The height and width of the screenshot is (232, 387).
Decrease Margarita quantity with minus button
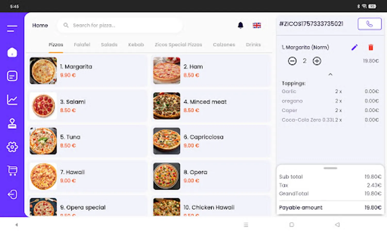coord(292,61)
